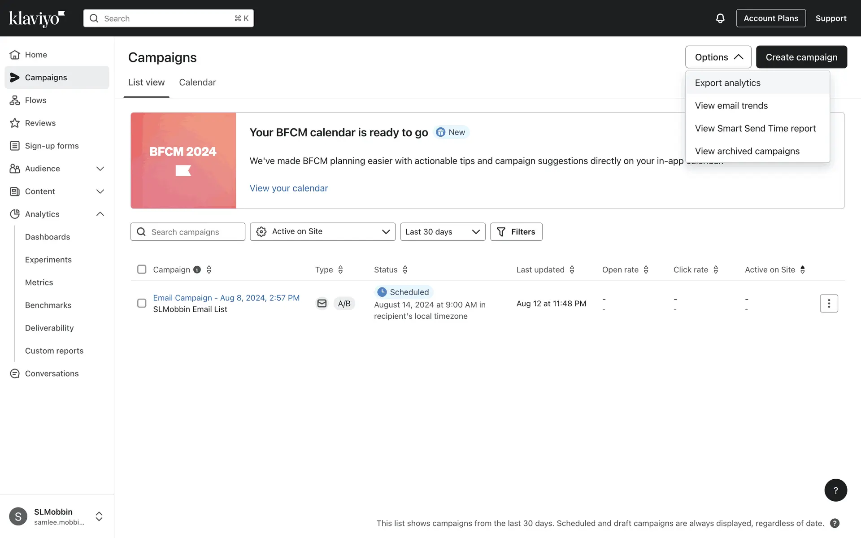861x538 pixels.
Task: Open the Last 30 days dropdown
Action: 442,232
